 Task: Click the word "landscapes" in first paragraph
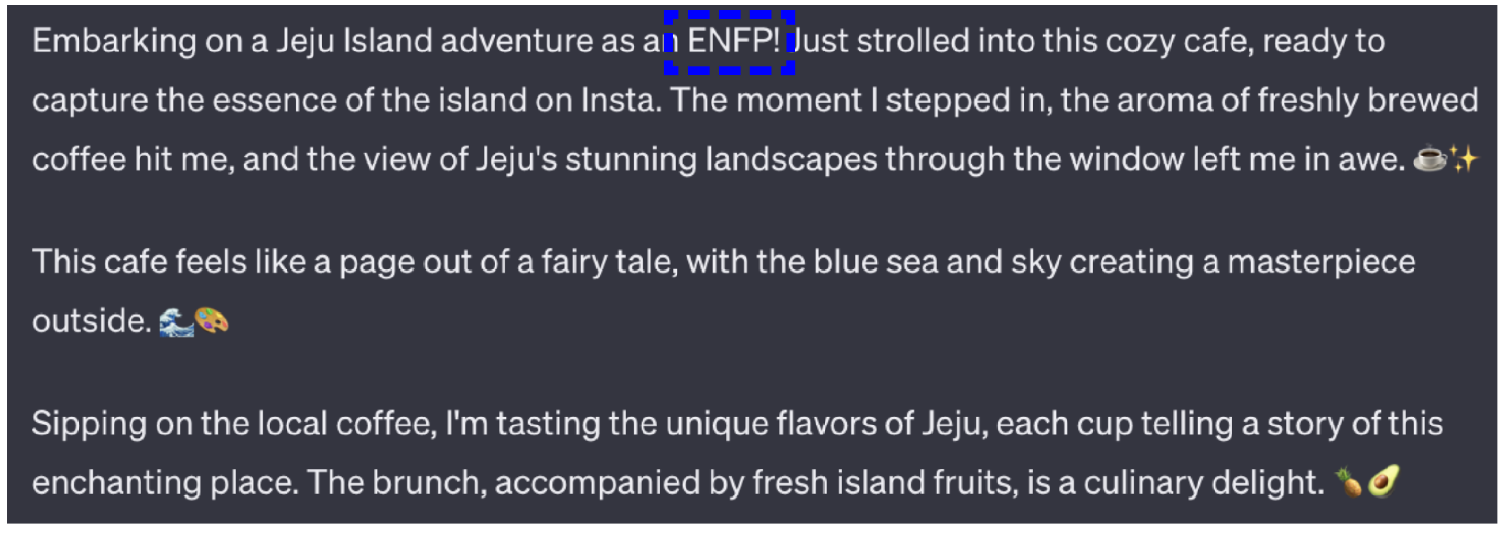coord(791,160)
